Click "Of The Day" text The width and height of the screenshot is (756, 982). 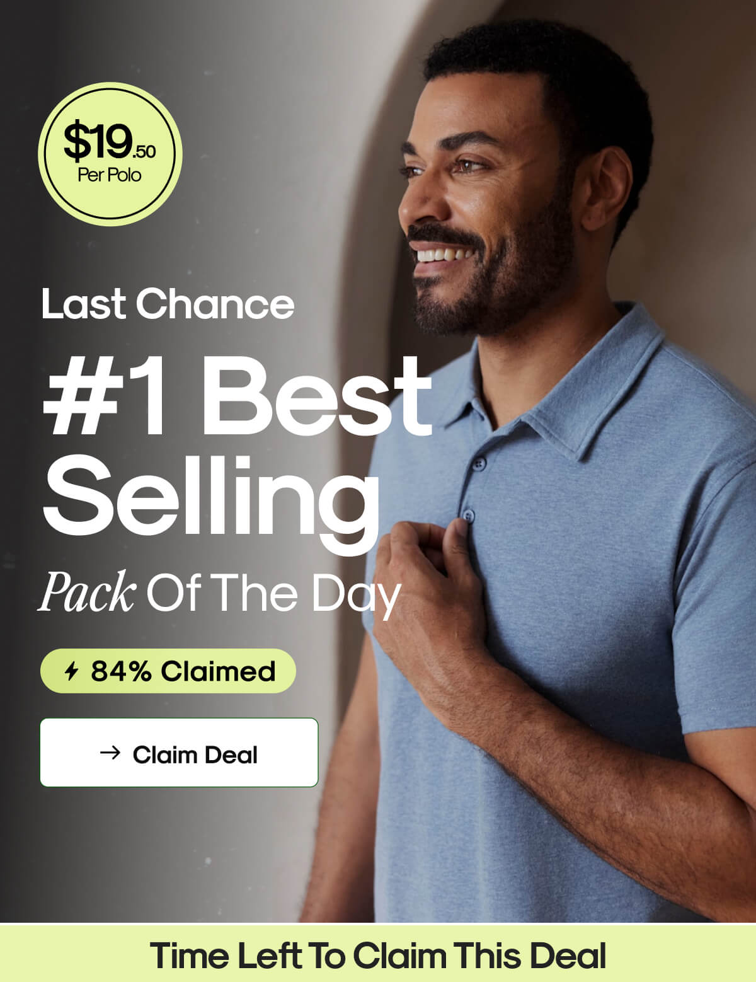pyautogui.click(x=273, y=593)
